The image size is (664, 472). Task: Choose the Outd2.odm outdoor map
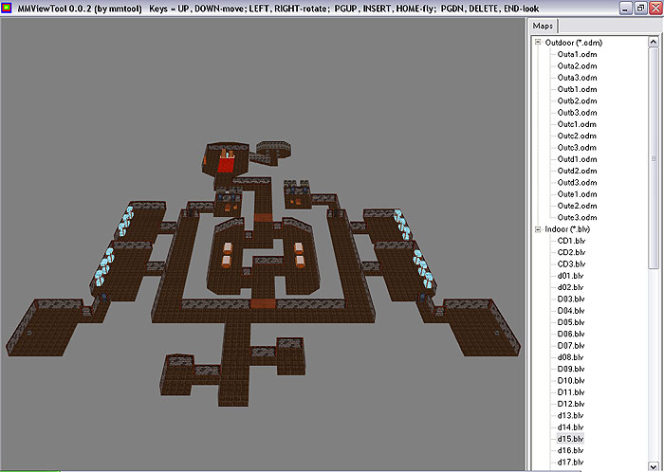tap(577, 171)
